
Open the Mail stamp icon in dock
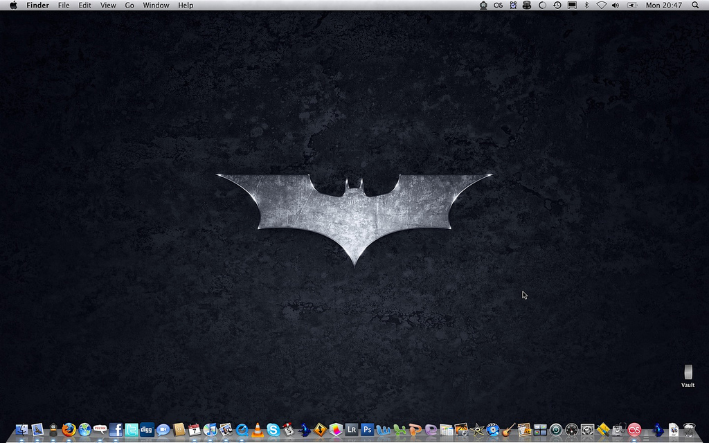tap(37, 429)
